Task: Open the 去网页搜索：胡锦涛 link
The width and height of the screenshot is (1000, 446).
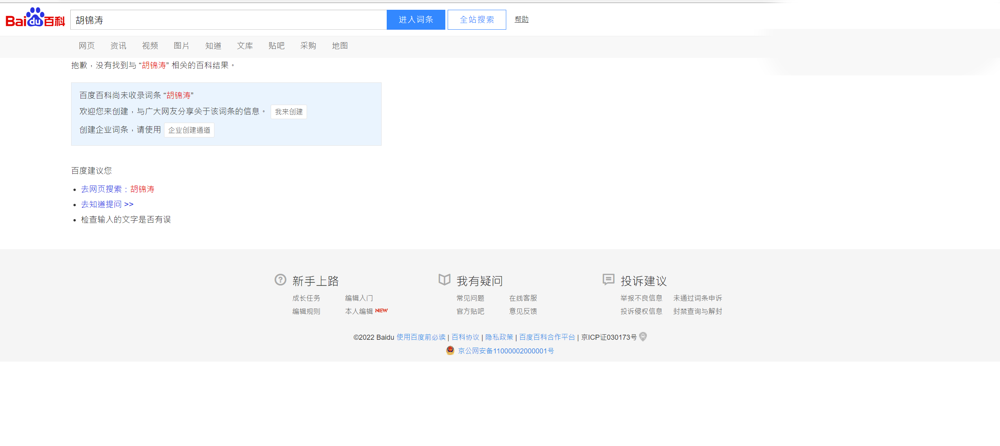Action: point(118,189)
